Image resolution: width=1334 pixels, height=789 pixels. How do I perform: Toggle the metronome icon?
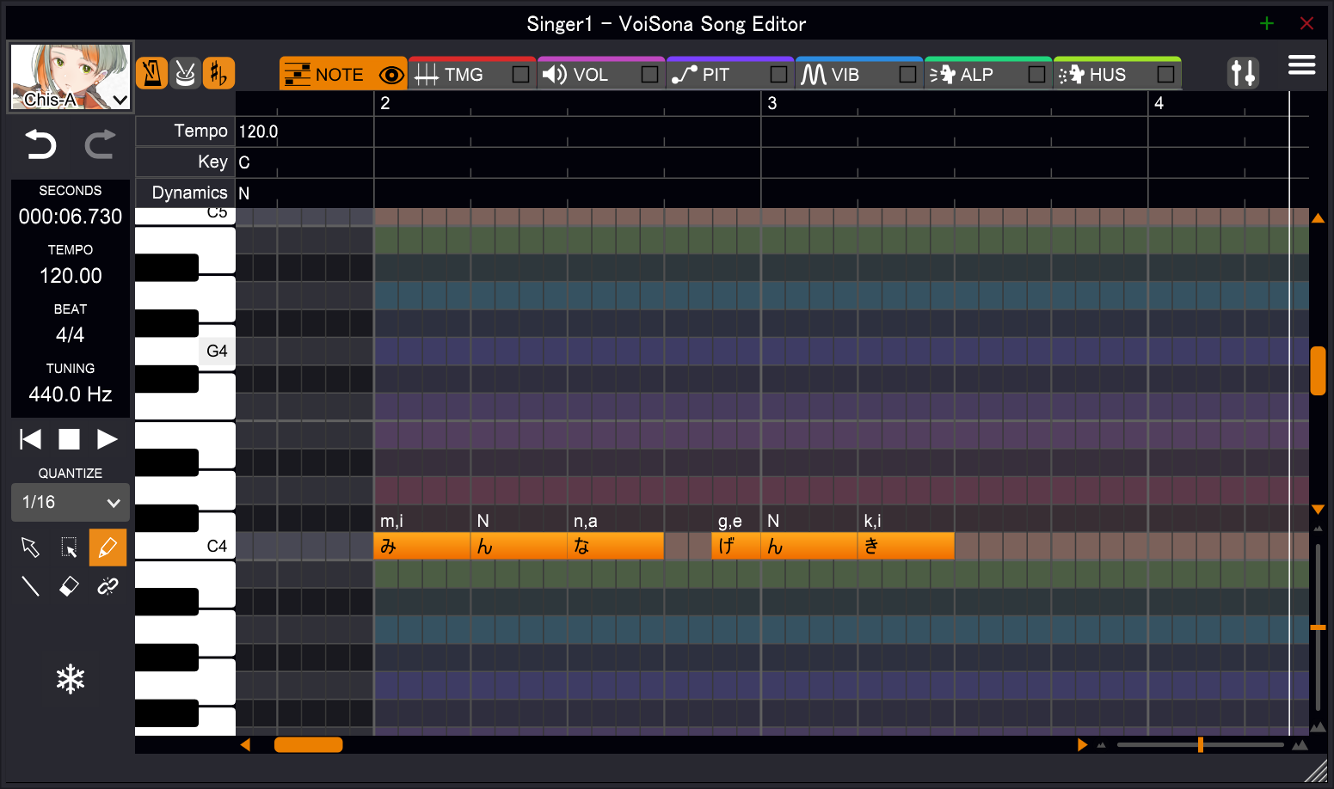coord(152,74)
